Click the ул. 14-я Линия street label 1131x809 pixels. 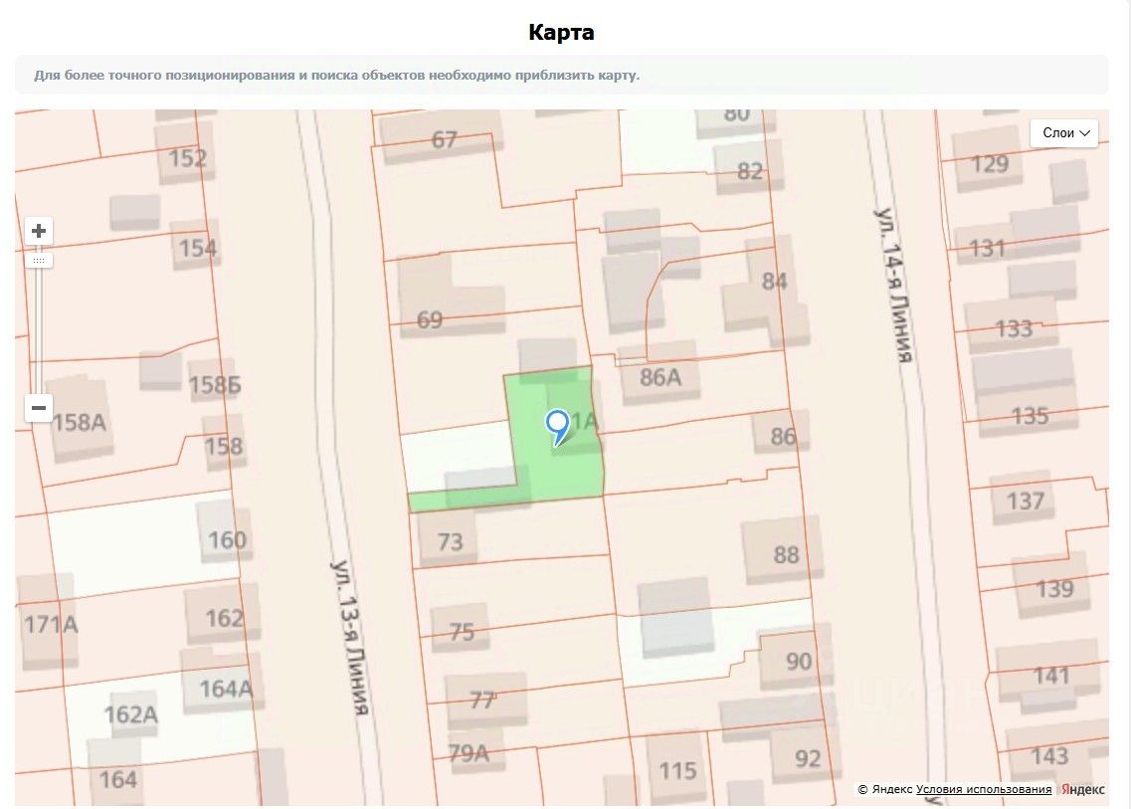click(x=892, y=285)
